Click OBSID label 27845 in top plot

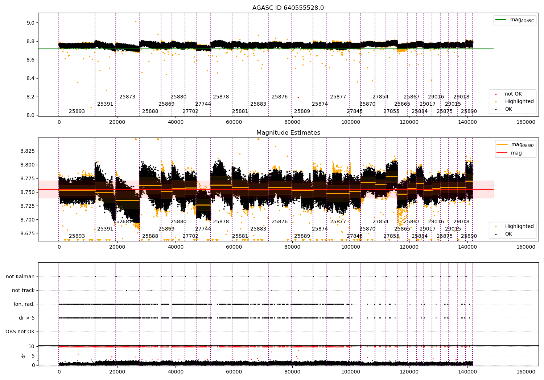pos(355,111)
